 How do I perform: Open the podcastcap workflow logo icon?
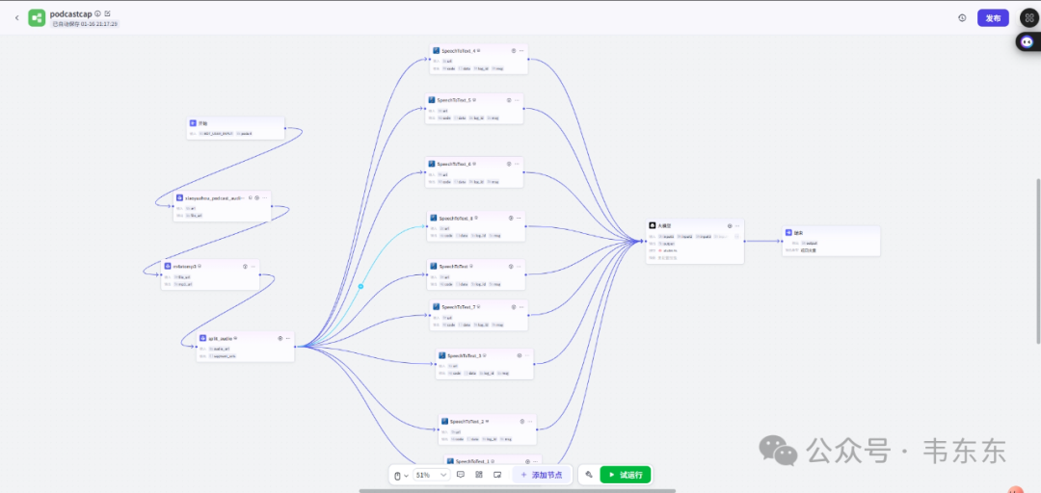(37, 18)
